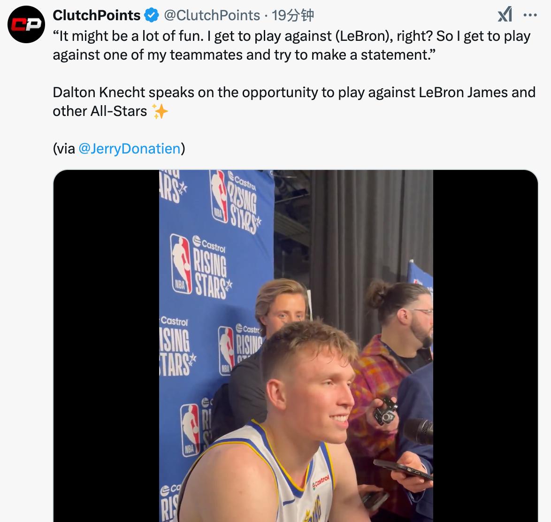Click the left black letterbox of the video
The width and height of the screenshot is (551, 522).
tap(106, 347)
